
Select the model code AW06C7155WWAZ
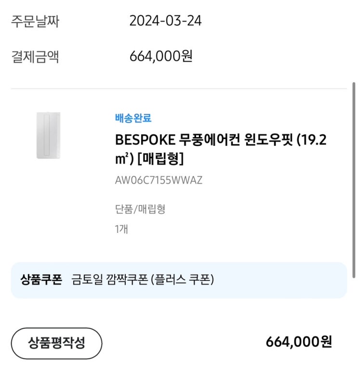click(159, 180)
